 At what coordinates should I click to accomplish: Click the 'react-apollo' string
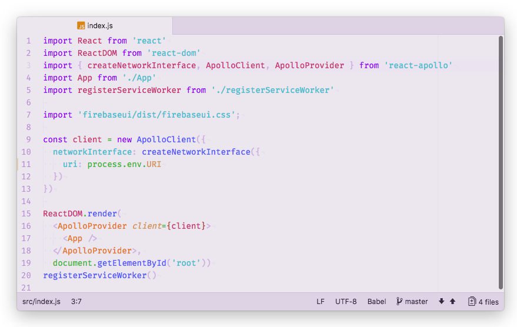click(x=418, y=66)
